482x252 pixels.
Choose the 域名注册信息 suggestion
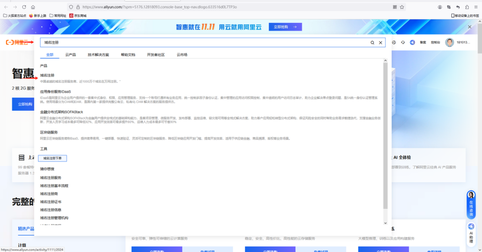pyautogui.click(x=51, y=210)
